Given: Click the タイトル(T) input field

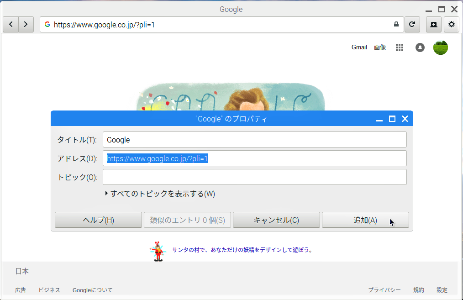Looking at the screenshot, I should click(x=254, y=140).
